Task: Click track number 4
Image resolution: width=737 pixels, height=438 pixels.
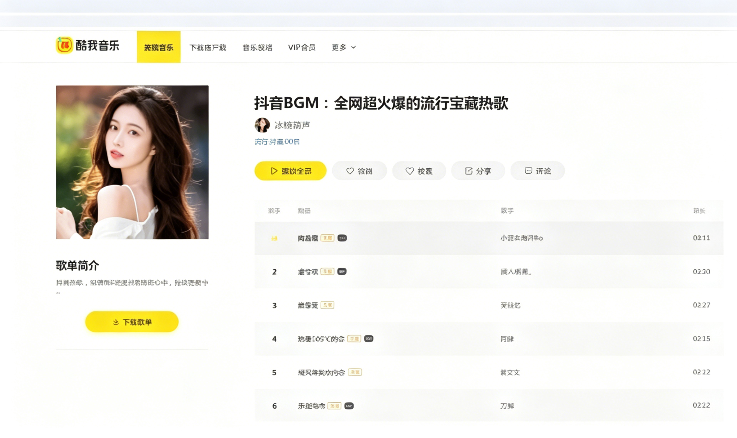Action: 274,339
